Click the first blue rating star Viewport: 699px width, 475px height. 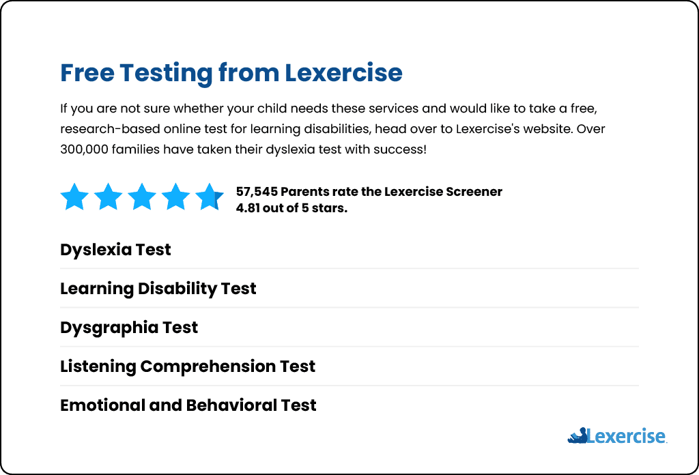coord(74,197)
